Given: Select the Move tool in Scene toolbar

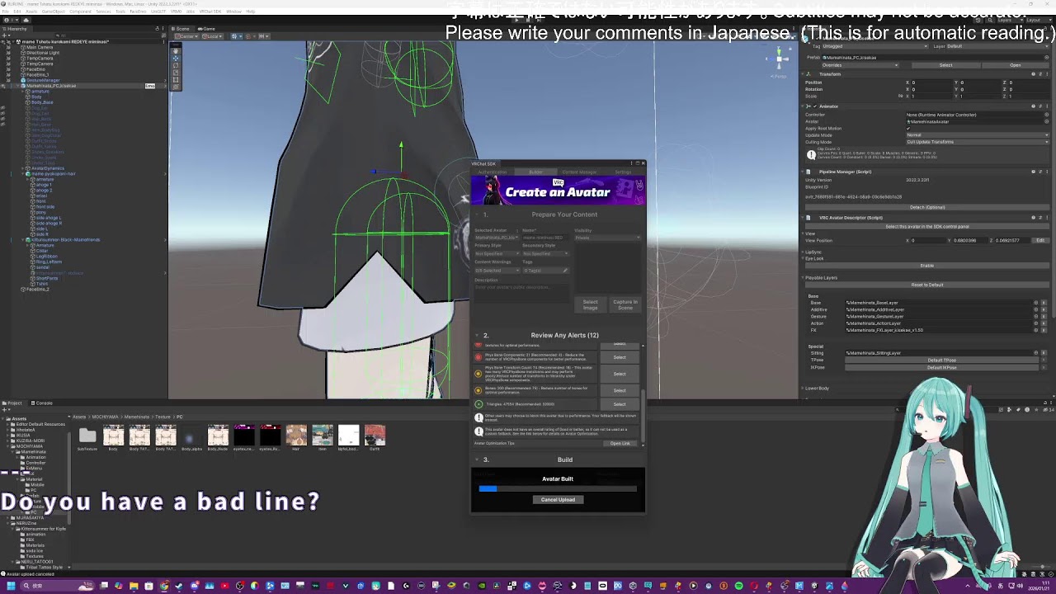Looking at the screenshot, I should [175, 58].
